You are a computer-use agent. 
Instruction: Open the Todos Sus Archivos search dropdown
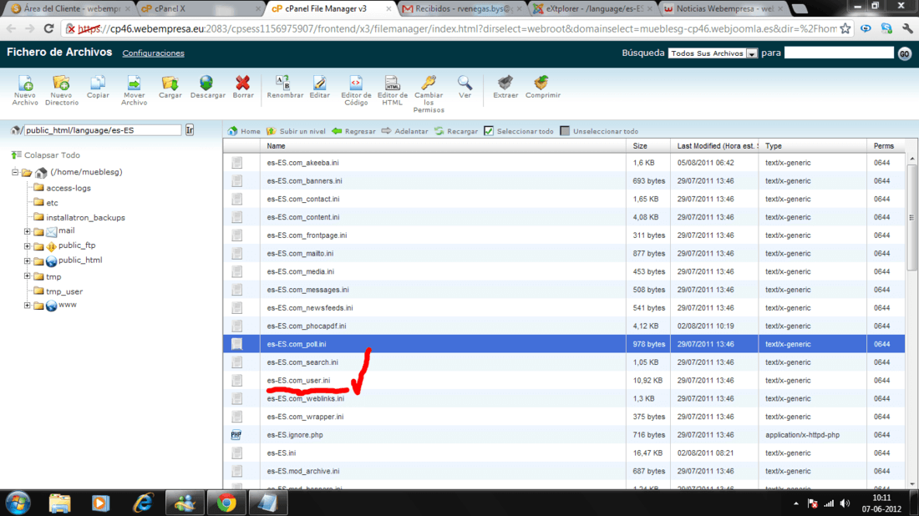point(713,53)
